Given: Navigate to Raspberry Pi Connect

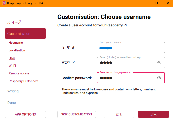Looking at the screenshot, I should click(x=24, y=81).
